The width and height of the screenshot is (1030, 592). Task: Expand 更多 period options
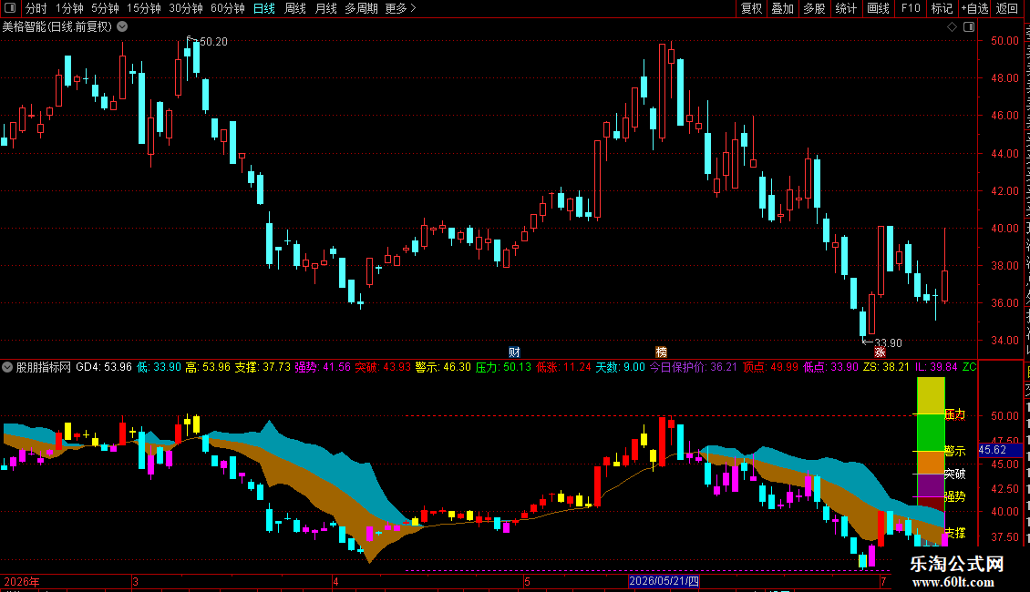[400, 8]
